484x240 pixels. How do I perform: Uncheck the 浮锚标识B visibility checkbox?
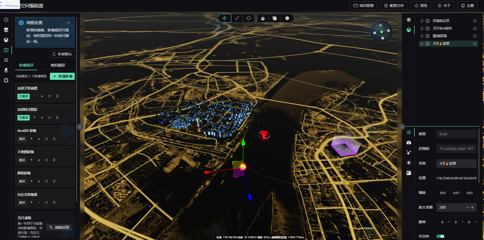(x=475, y=21)
